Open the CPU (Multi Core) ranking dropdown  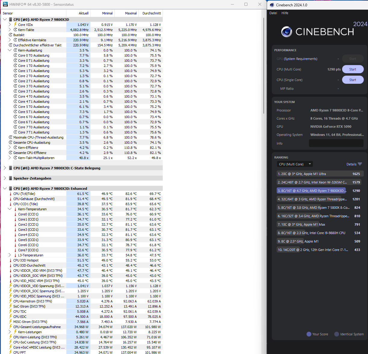[295, 164]
